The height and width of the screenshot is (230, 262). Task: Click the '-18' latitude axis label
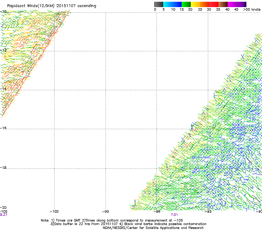tap(3, 167)
